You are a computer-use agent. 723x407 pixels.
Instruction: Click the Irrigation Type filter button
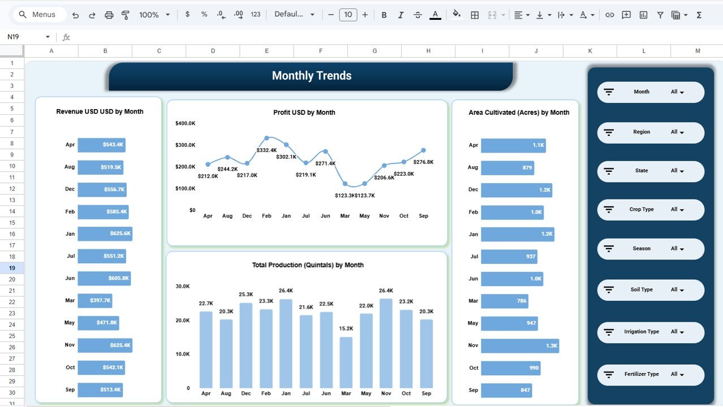tap(650, 332)
